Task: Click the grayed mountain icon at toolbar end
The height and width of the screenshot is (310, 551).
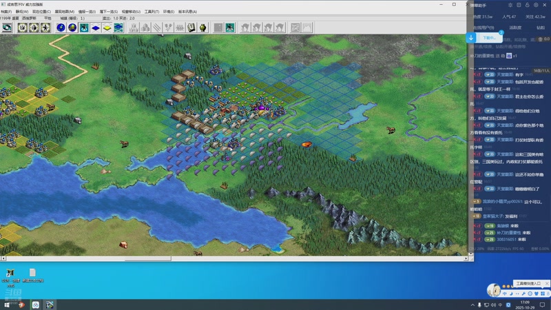Action: [307, 28]
